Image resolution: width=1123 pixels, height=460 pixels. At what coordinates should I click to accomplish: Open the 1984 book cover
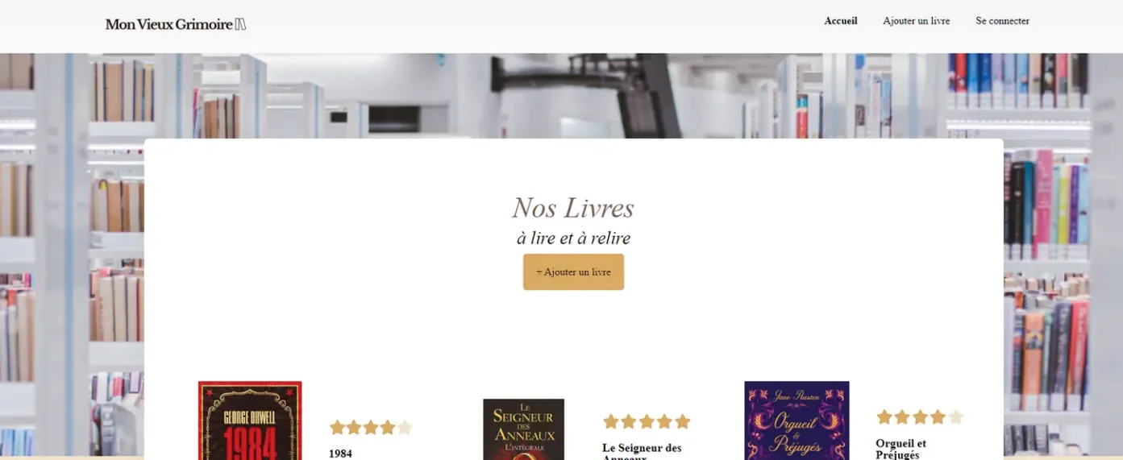point(250,421)
